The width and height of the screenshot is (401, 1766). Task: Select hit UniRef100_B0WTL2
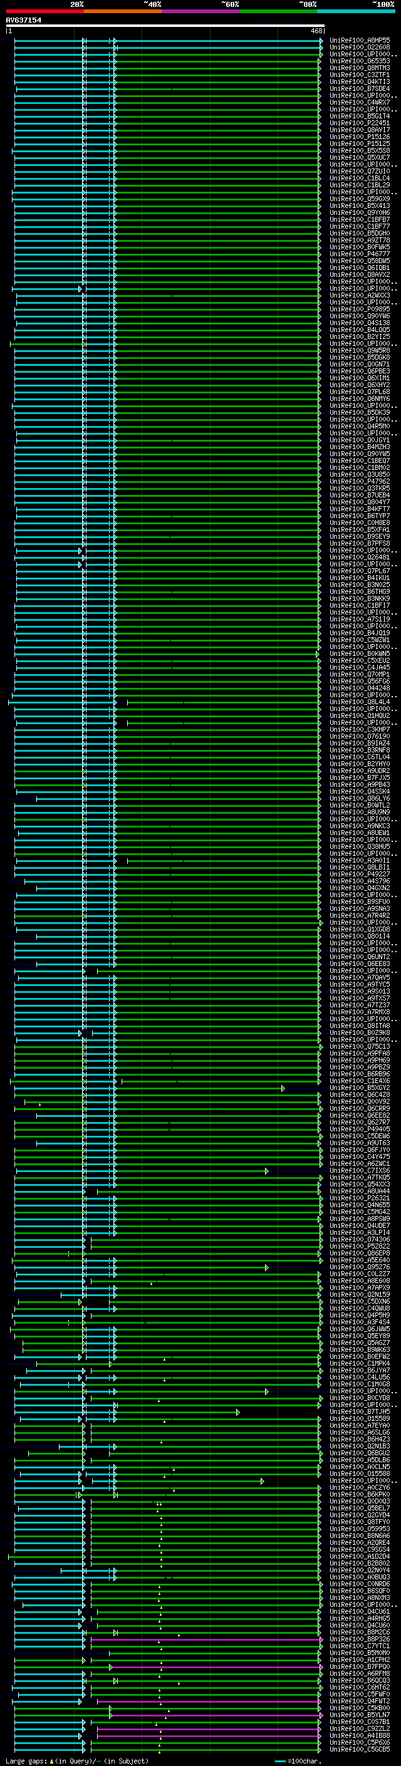[x=360, y=805]
